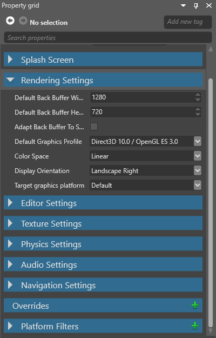Expand the Navigation Settings section
This screenshot has width=216, height=338.
point(10,285)
